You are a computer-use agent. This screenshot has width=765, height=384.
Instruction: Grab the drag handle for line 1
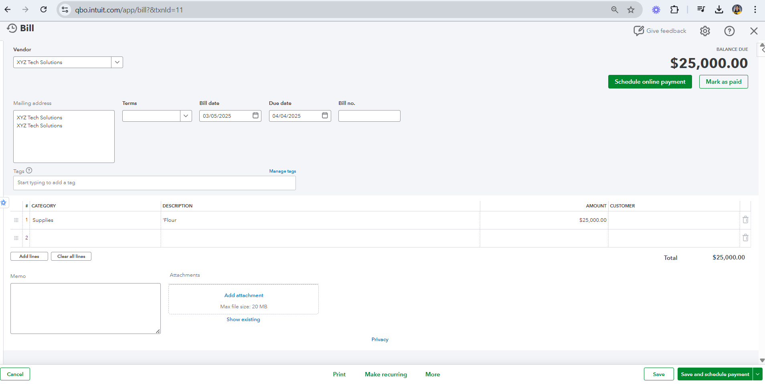(x=16, y=220)
